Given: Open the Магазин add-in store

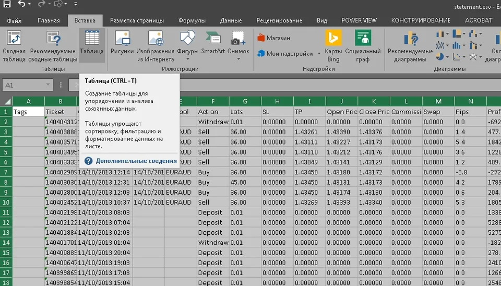Looking at the screenshot, I should point(274,38).
